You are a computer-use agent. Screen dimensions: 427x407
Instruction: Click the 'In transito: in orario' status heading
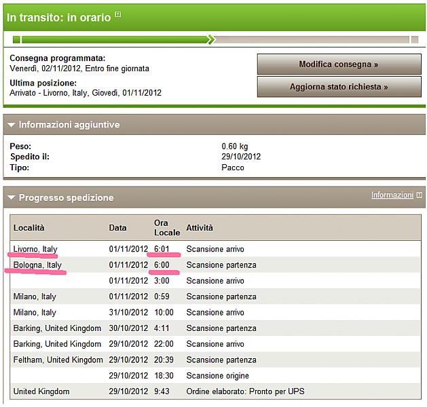click(x=58, y=18)
